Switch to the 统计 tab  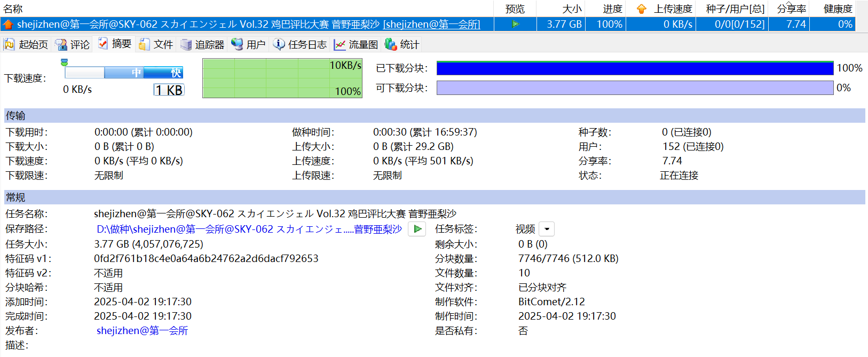point(402,44)
